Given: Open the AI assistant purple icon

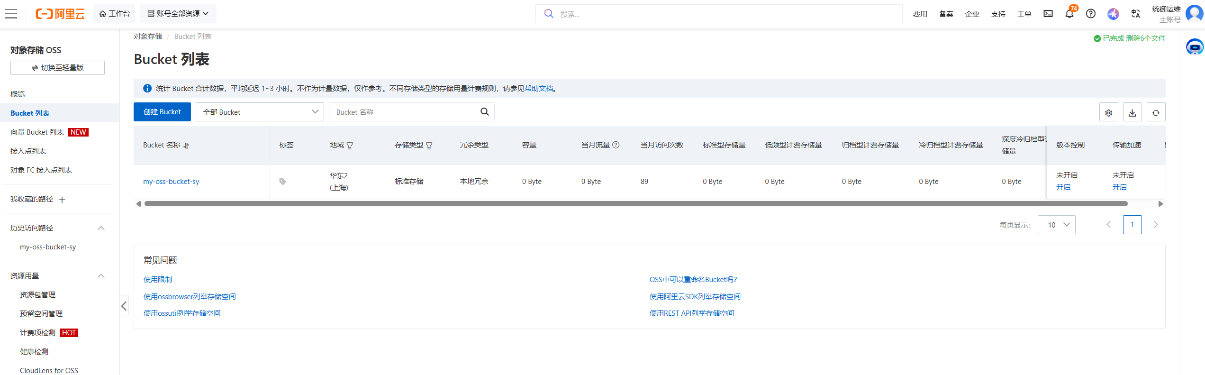Looking at the screenshot, I should (x=1113, y=14).
